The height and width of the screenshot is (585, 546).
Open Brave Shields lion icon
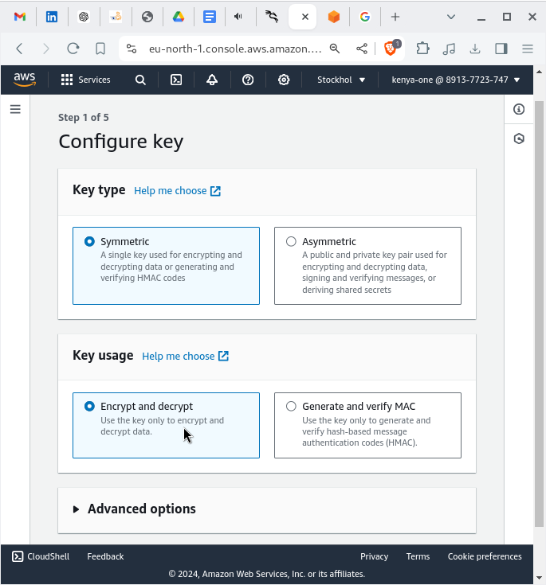click(391, 49)
